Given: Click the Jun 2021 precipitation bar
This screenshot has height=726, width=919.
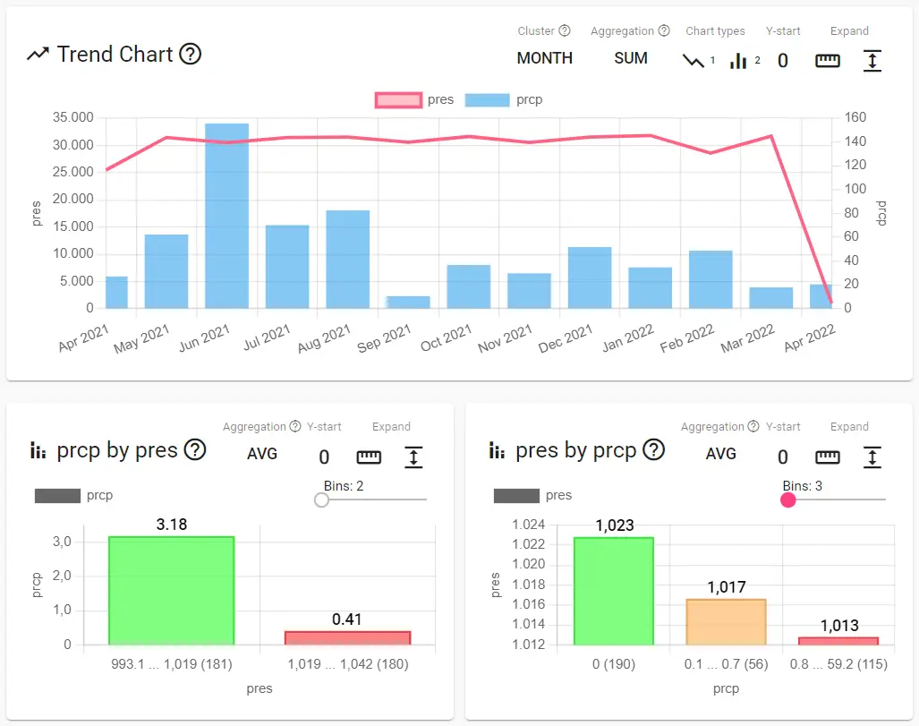Looking at the screenshot, I should point(226,216).
